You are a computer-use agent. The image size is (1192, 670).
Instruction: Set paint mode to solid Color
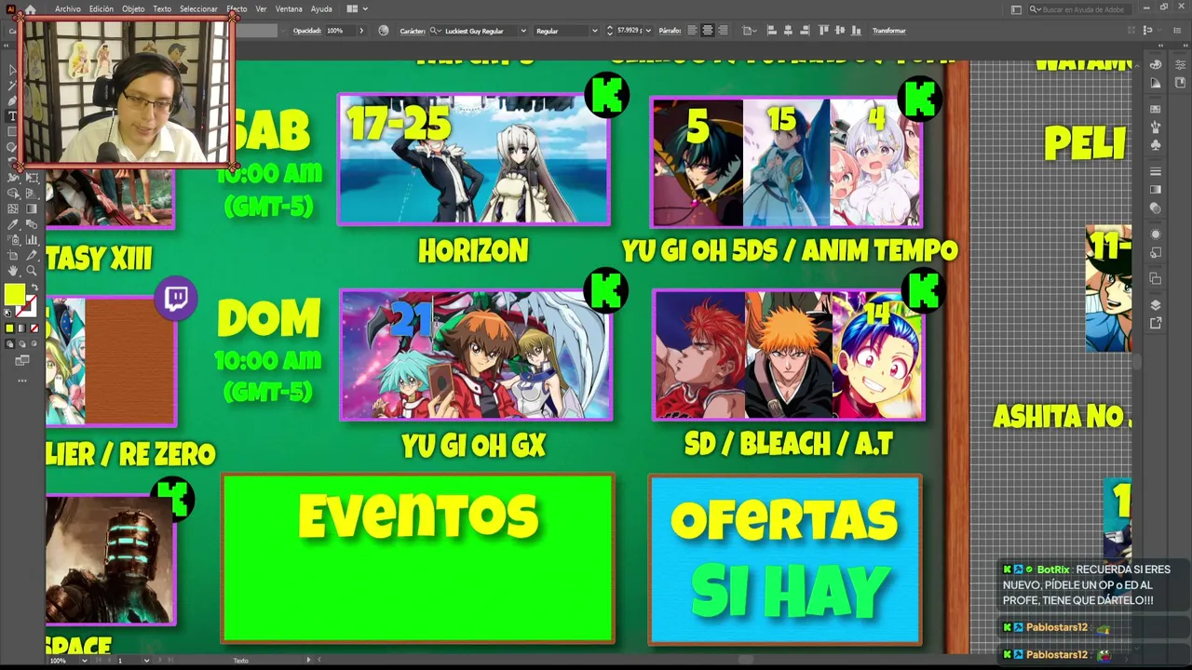[9, 328]
